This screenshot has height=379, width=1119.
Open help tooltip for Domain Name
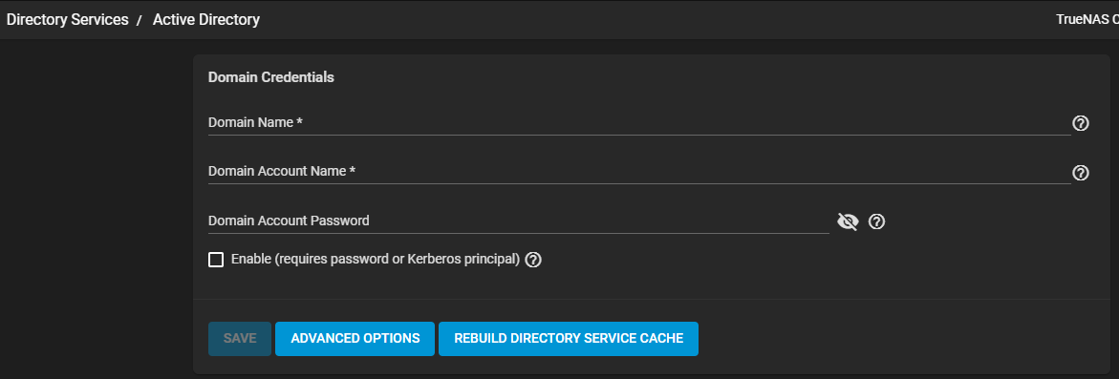coord(1081,123)
